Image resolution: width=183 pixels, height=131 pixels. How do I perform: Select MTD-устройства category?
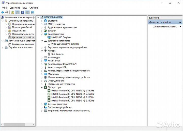[56, 24]
